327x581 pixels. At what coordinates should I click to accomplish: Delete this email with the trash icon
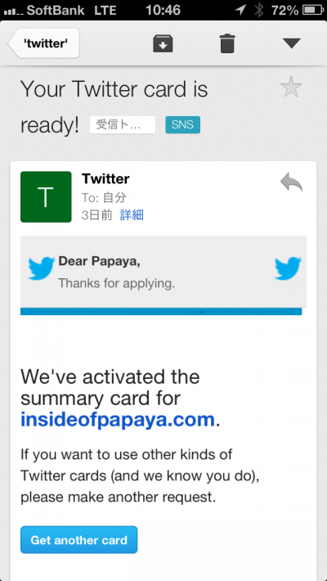(x=227, y=43)
